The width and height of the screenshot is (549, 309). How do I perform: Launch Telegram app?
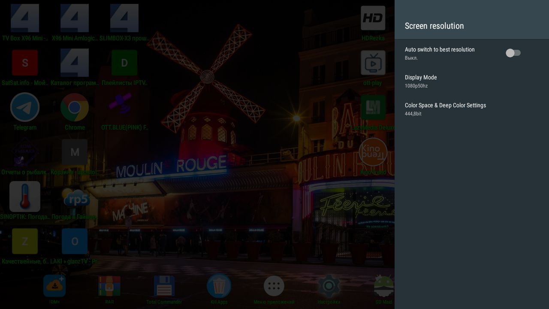[25, 107]
